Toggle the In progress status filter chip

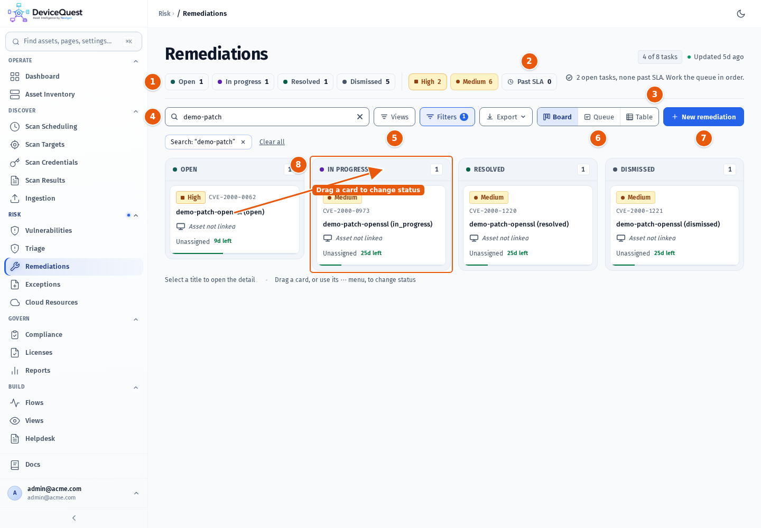(243, 82)
